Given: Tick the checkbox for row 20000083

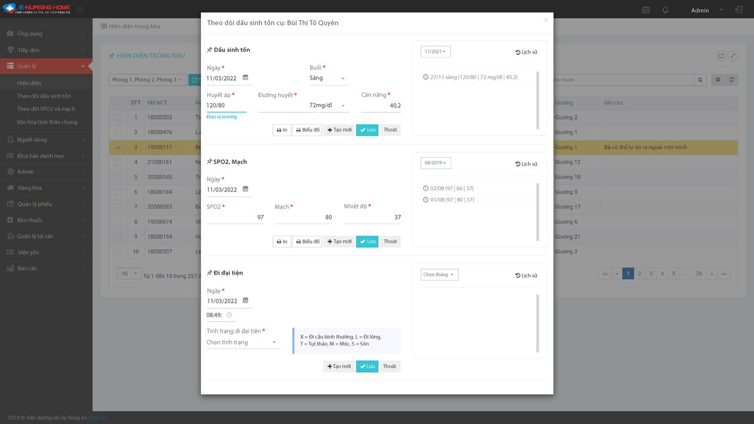Looking at the screenshot, I should click(x=118, y=207).
